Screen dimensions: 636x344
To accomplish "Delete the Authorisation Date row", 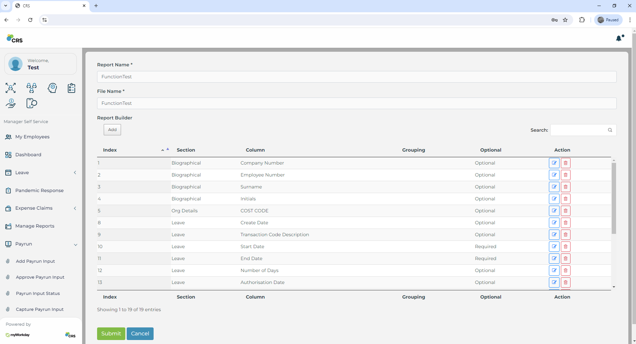I will click(566, 282).
